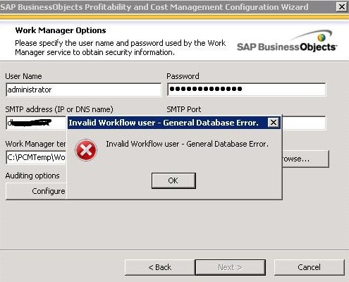This screenshot has height=282, width=349.
Task: Click the disabled Next button
Action: click(230, 267)
